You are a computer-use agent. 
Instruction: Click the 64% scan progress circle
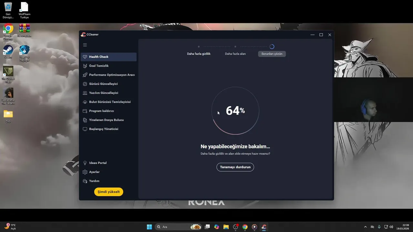[235, 111]
